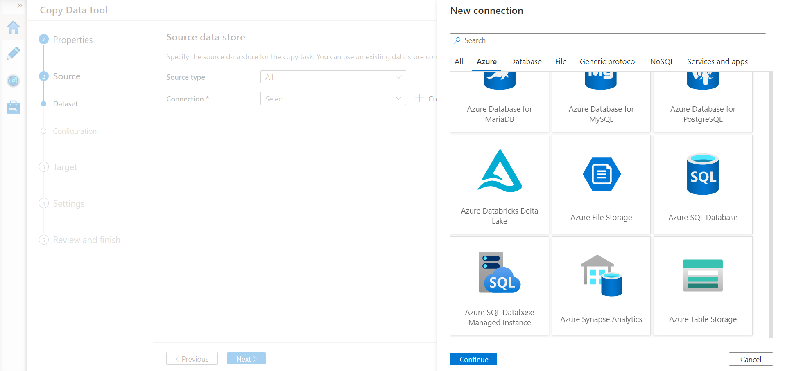Choose the Azure Database for MySQL tile

[x=601, y=101]
